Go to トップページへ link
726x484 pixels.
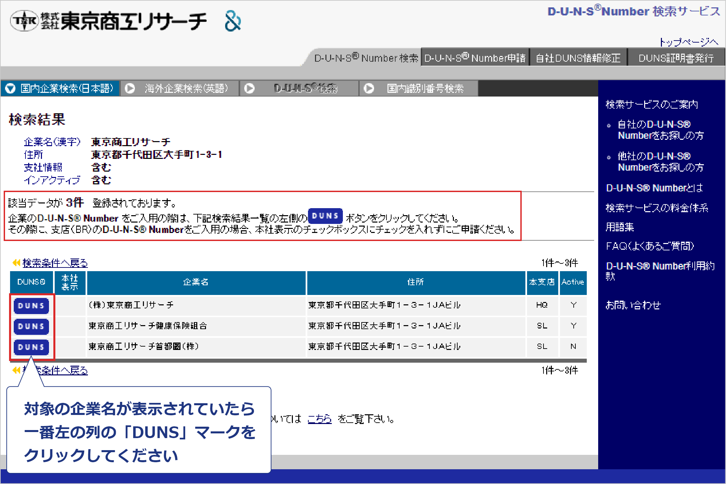[x=689, y=42]
